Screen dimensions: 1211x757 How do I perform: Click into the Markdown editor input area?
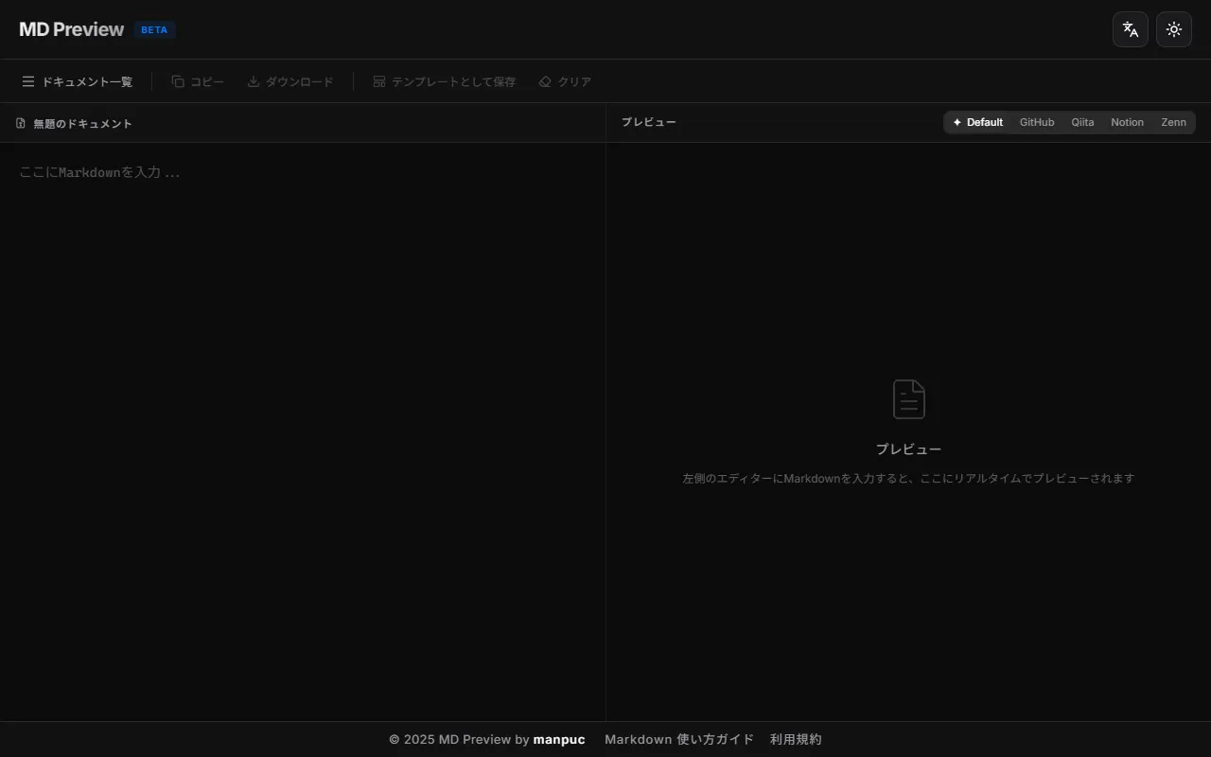(x=303, y=431)
